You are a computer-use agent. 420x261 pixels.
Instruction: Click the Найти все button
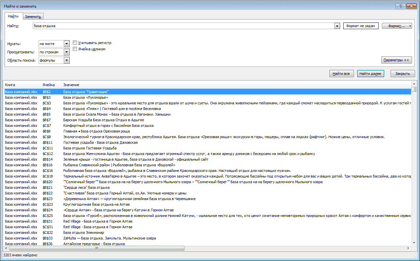coord(342,74)
